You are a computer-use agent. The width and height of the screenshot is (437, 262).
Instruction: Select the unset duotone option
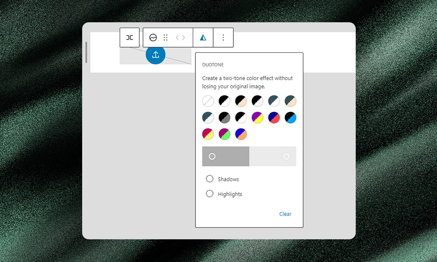coord(208,100)
